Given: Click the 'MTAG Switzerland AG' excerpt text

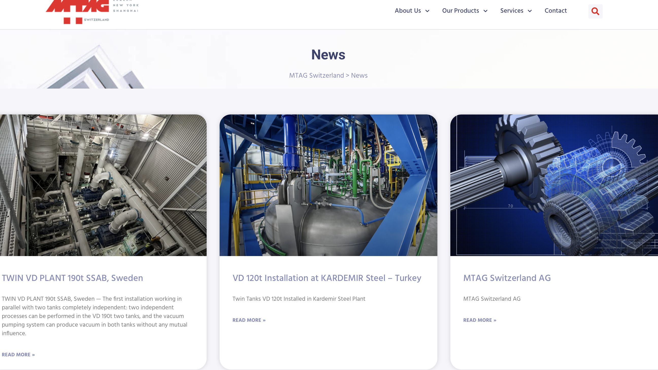Looking at the screenshot, I should click(492, 299).
